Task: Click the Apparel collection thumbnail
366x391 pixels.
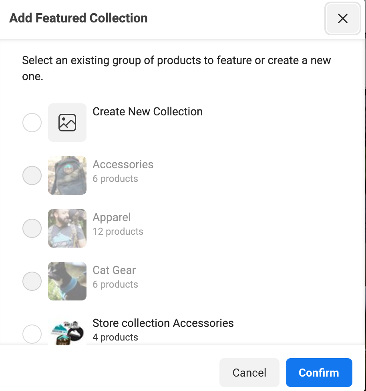Action: tap(67, 228)
